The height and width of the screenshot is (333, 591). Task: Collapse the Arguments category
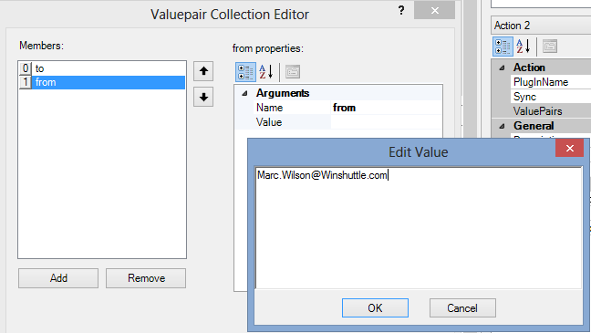[244, 93]
